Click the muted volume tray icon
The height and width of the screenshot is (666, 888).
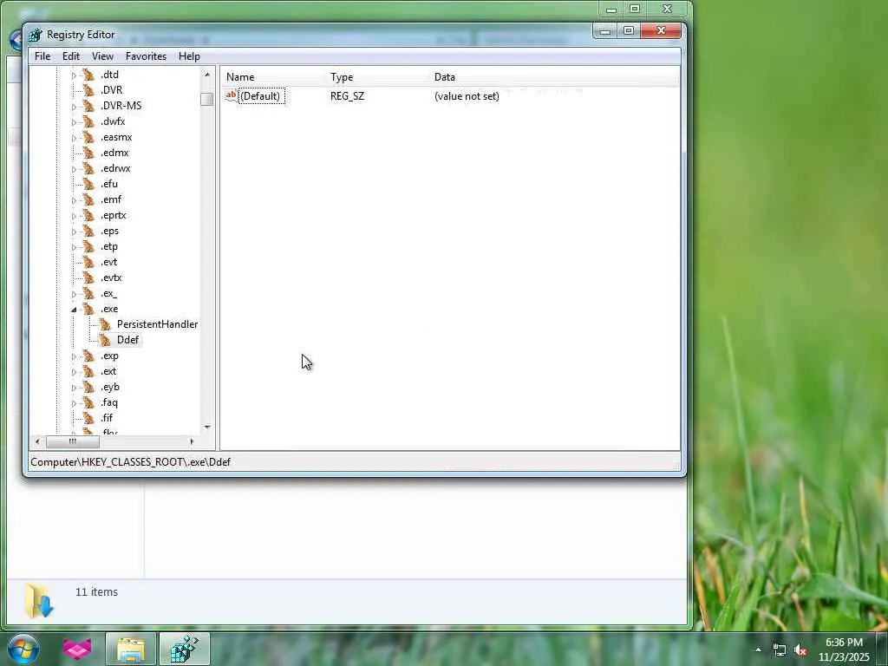800,650
